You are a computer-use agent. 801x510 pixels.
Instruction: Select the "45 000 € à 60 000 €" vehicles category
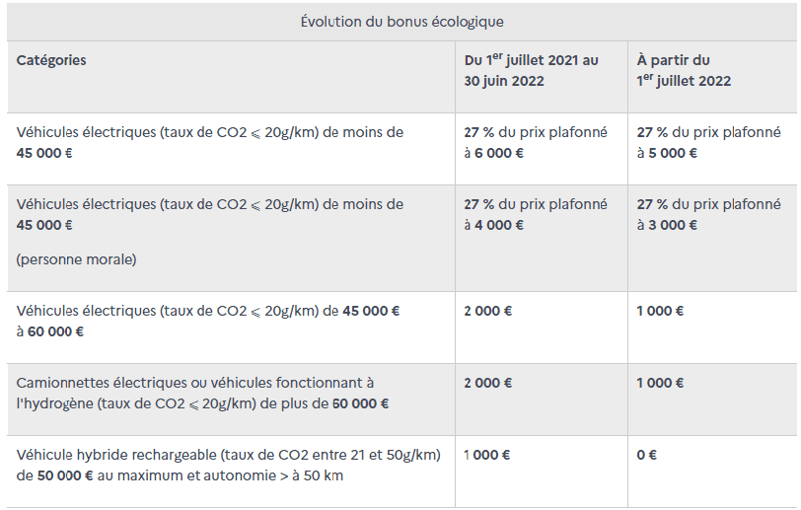(x=208, y=321)
